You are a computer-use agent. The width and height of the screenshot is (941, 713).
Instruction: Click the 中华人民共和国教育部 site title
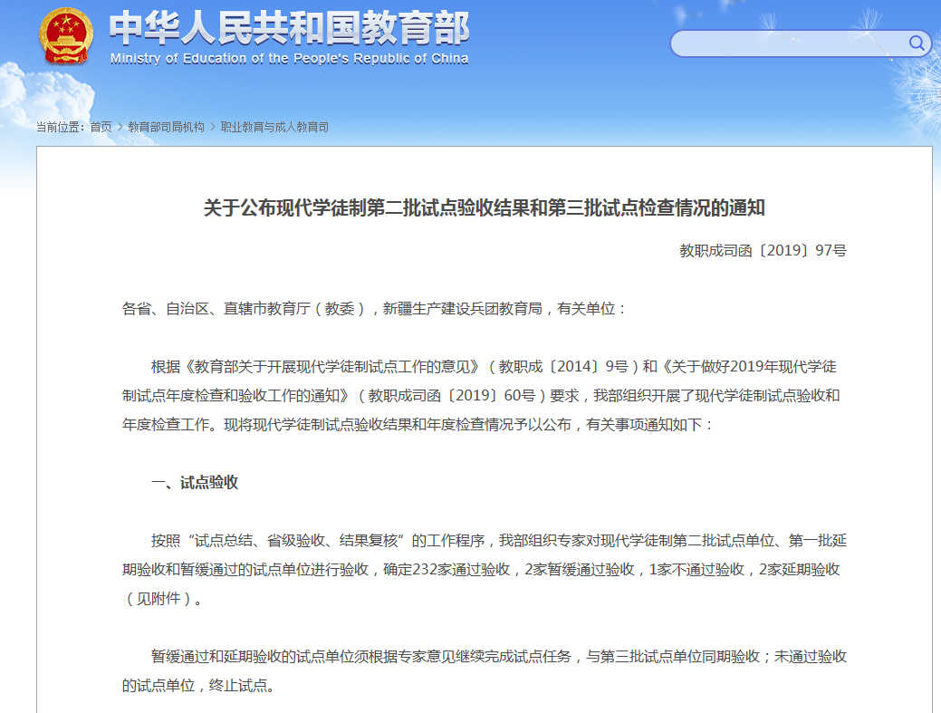tap(289, 28)
